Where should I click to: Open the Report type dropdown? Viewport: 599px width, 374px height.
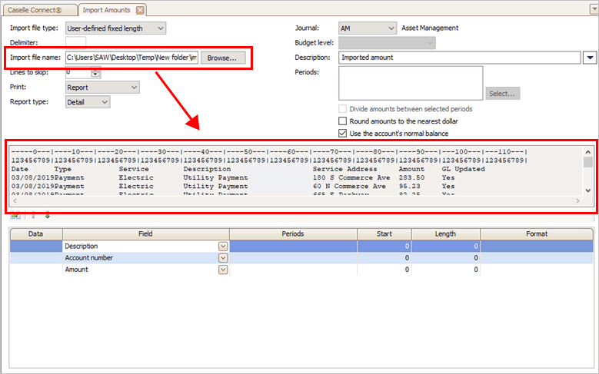pyautogui.click(x=105, y=102)
